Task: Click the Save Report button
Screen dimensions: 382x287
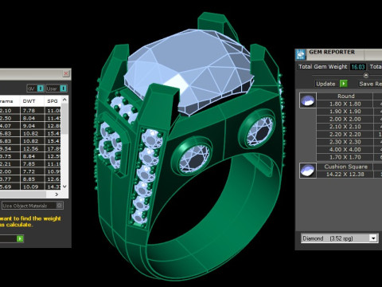Action: pyautogui.click(x=370, y=84)
